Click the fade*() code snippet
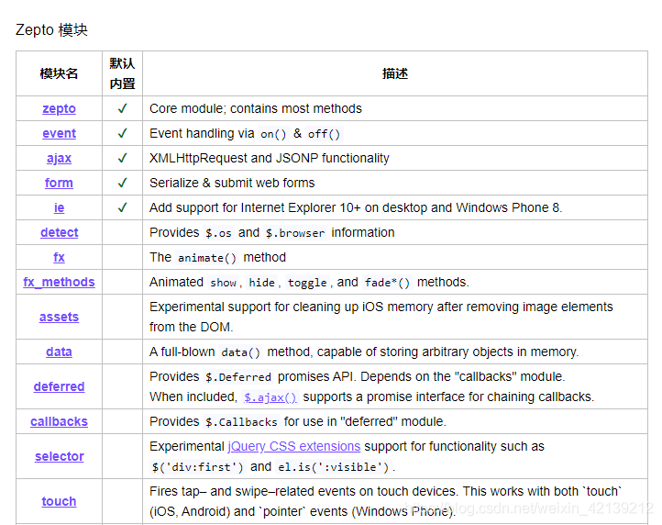This screenshot has height=525, width=662. pyautogui.click(x=387, y=283)
